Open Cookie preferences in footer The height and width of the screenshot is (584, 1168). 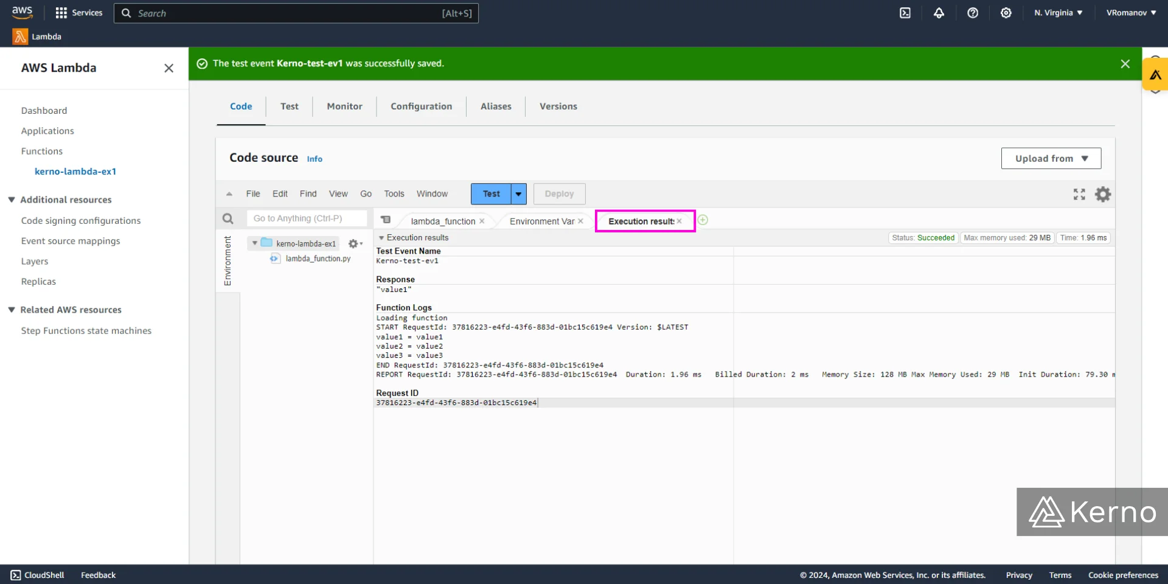[x=1124, y=575]
